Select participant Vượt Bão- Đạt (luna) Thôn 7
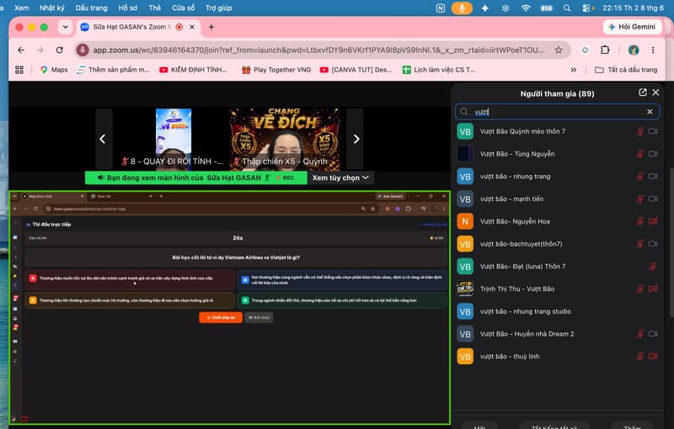The image size is (674, 429). [557, 267]
